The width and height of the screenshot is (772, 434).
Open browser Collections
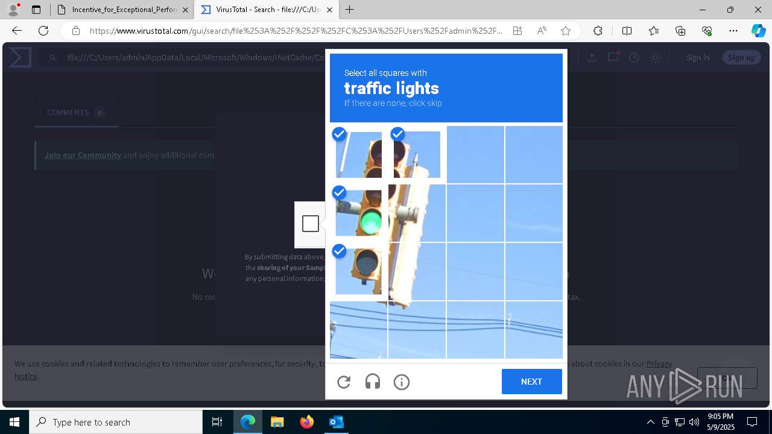pos(680,31)
